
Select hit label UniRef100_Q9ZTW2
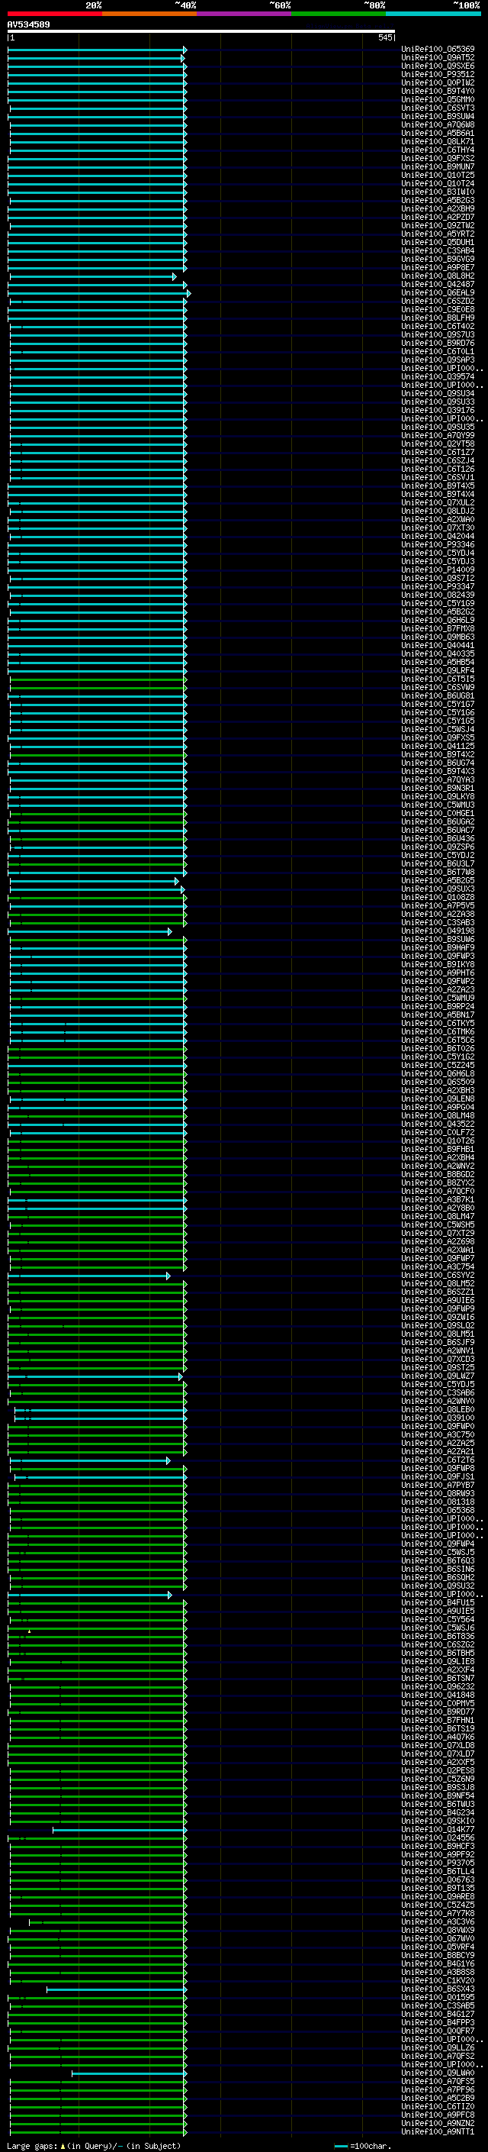[x=438, y=225]
